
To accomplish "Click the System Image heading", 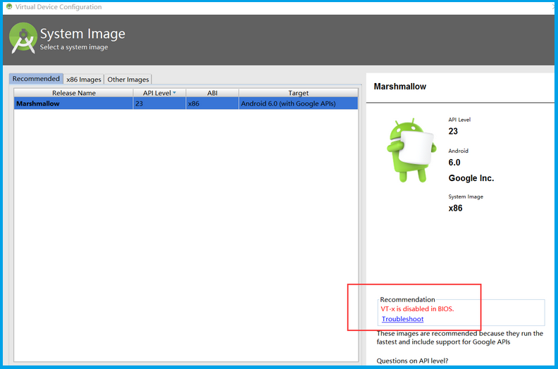I will point(82,34).
